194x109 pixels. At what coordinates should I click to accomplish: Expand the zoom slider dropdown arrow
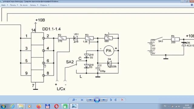coord(76,100)
